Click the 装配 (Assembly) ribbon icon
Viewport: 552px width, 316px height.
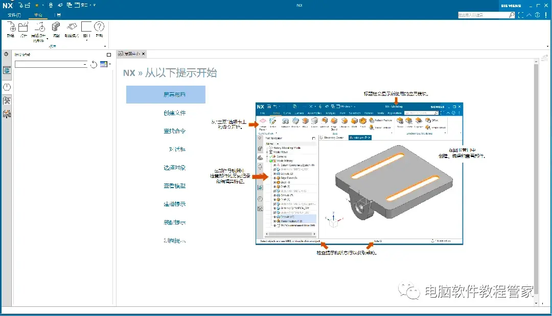click(x=56, y=27)
